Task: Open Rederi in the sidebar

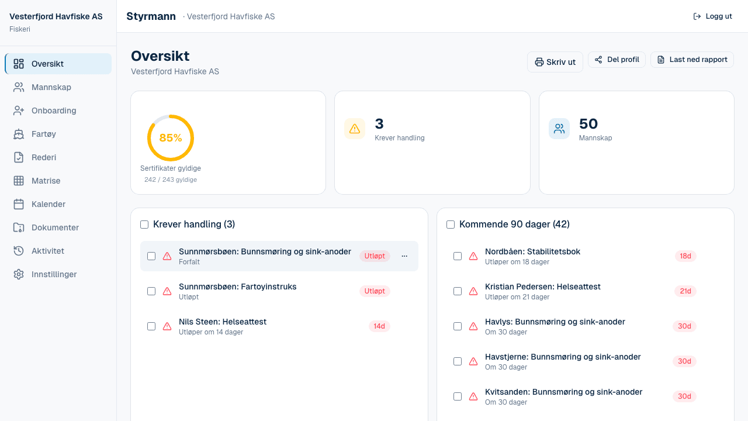Action: (x=58, y=157)
